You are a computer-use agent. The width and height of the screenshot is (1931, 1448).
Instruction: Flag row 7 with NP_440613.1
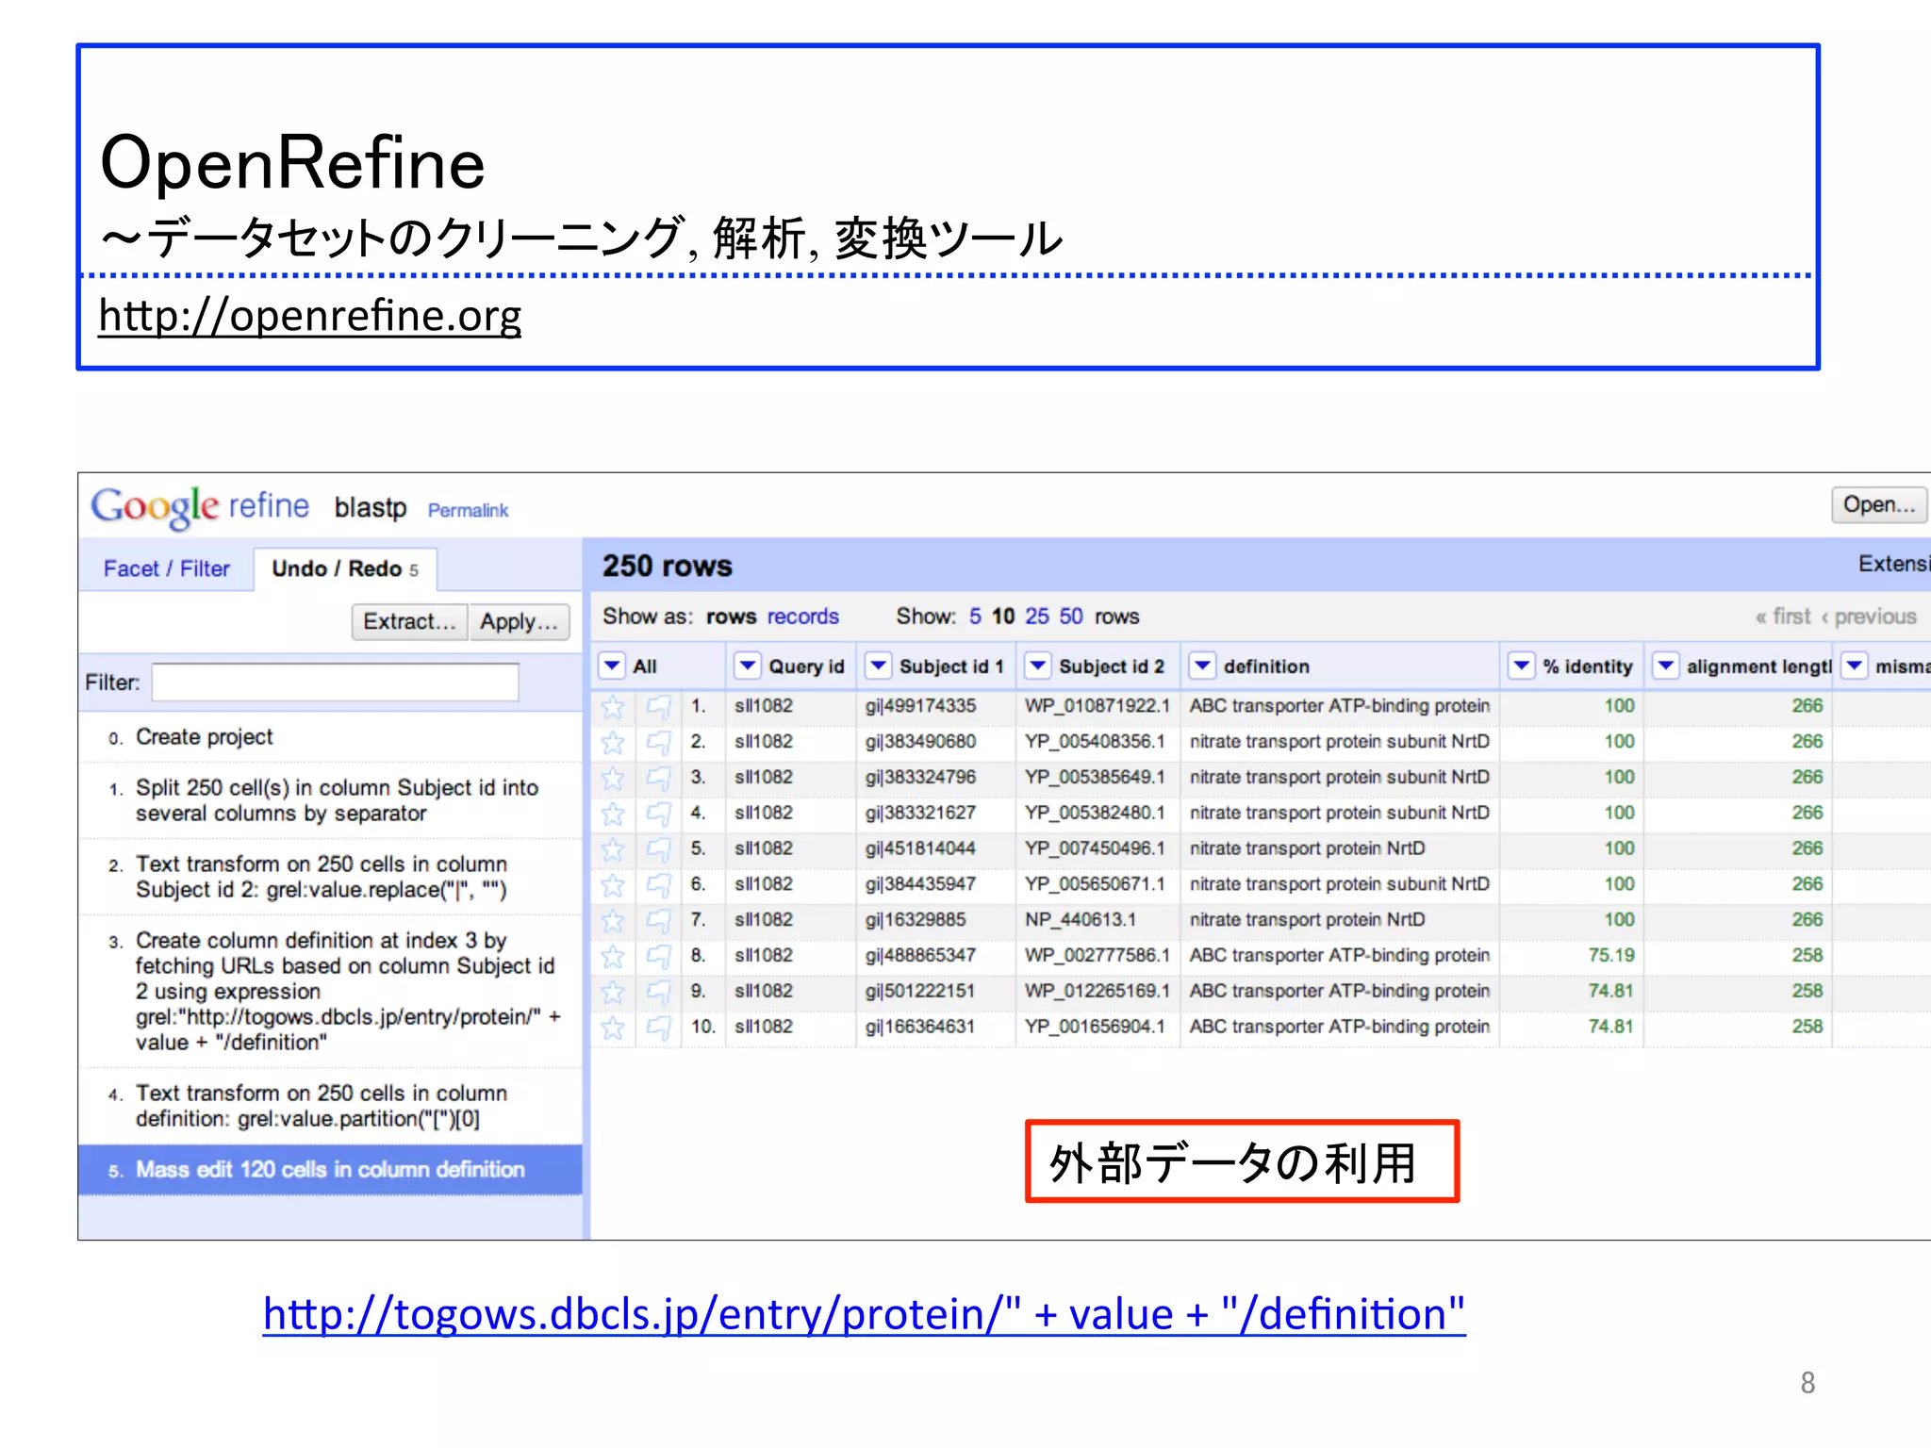[658, 920]
